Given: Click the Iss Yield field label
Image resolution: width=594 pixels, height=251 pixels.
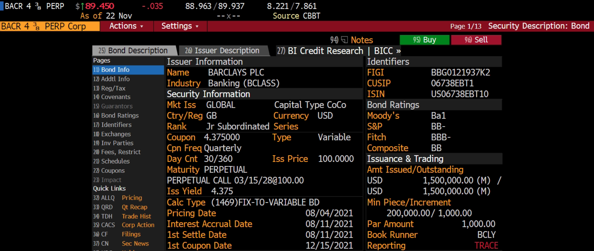Looking at the screenshot, I should click(x=184, y=191).
